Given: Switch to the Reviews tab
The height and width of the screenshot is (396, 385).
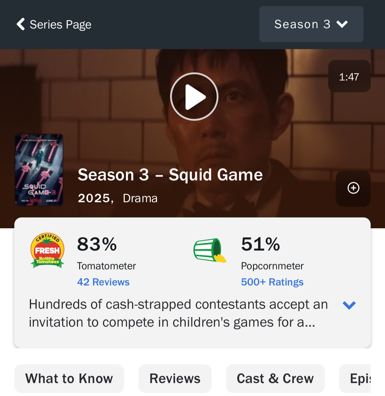Looking at the screenshot, I should pyautogui.click(x=175, y=378).
